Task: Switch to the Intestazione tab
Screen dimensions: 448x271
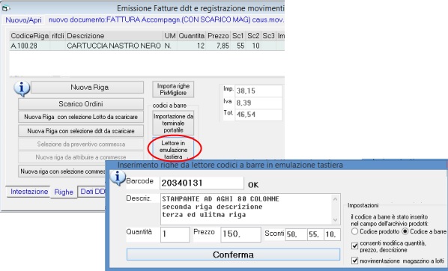Action: coord(29,192)
